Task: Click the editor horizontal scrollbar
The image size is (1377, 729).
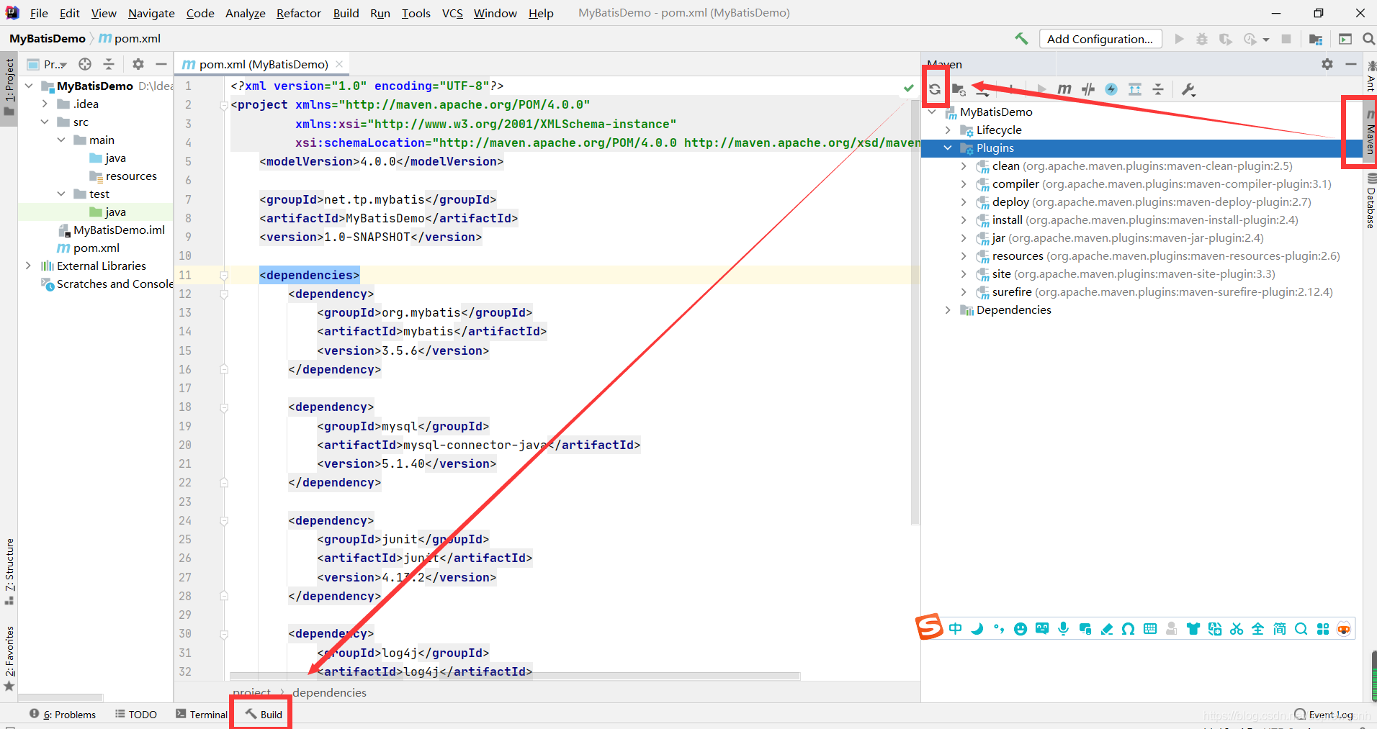Action: pyautogui.click(x=515, y=676)
